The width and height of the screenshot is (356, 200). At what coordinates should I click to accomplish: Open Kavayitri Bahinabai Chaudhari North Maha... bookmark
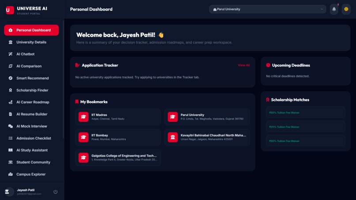[207, 137]
